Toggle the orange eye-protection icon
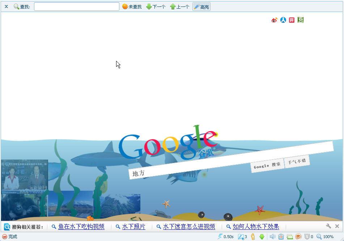 (298, 237)
